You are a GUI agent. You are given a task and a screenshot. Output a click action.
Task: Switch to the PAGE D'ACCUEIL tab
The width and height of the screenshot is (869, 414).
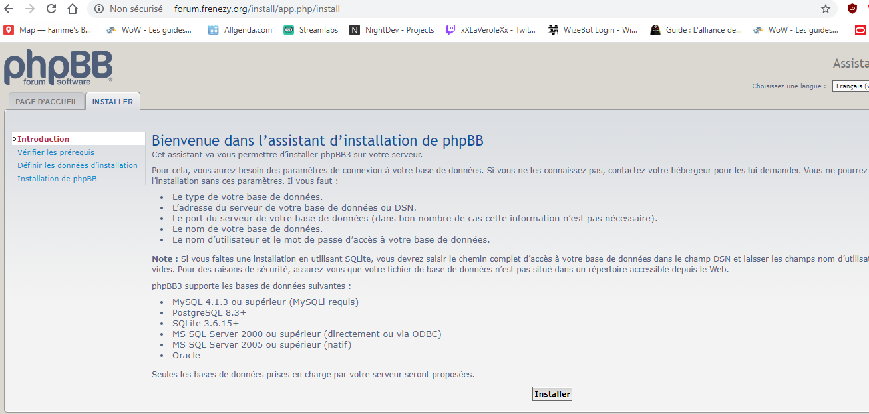pos(47,102)
